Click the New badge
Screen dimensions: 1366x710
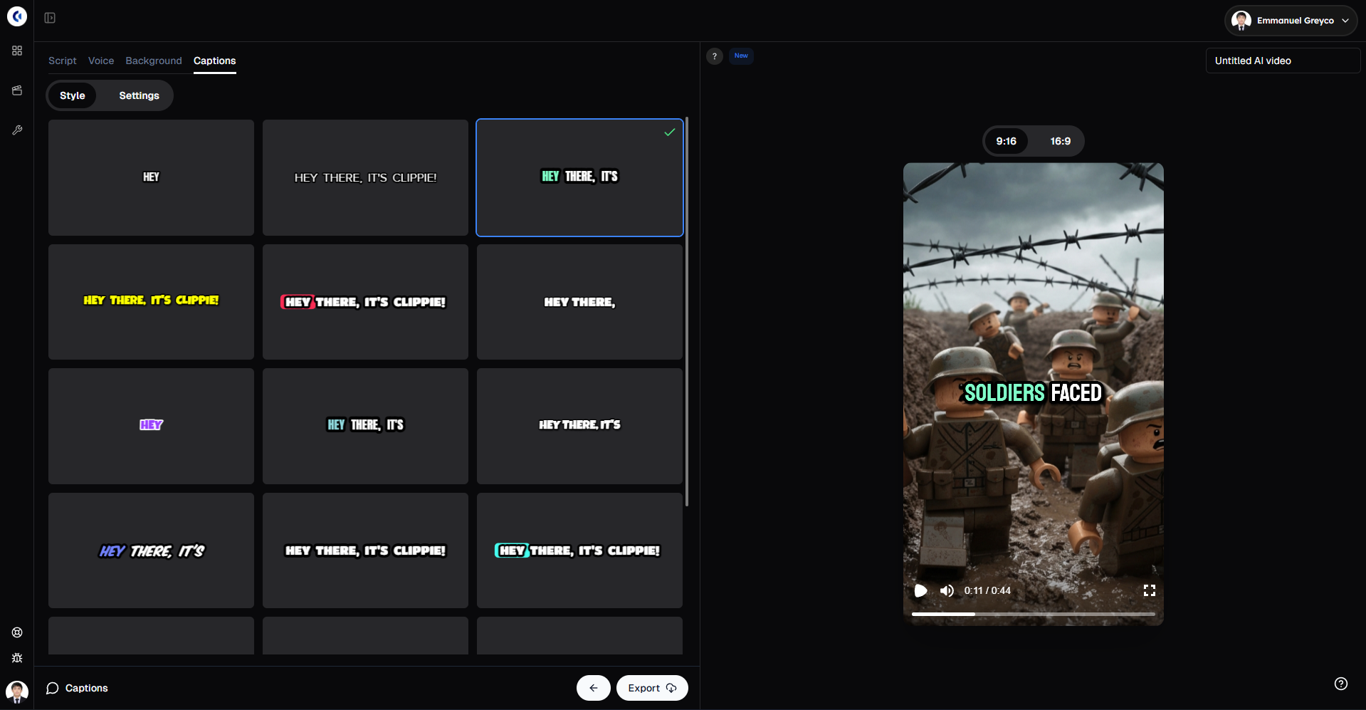click(741, 56)
